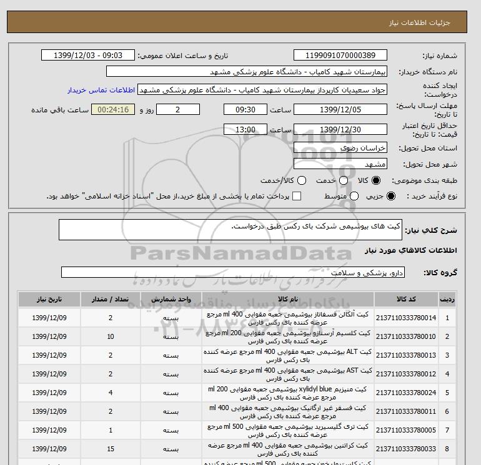
Task: Click product code 213711033780012
Action: [406, 374]
